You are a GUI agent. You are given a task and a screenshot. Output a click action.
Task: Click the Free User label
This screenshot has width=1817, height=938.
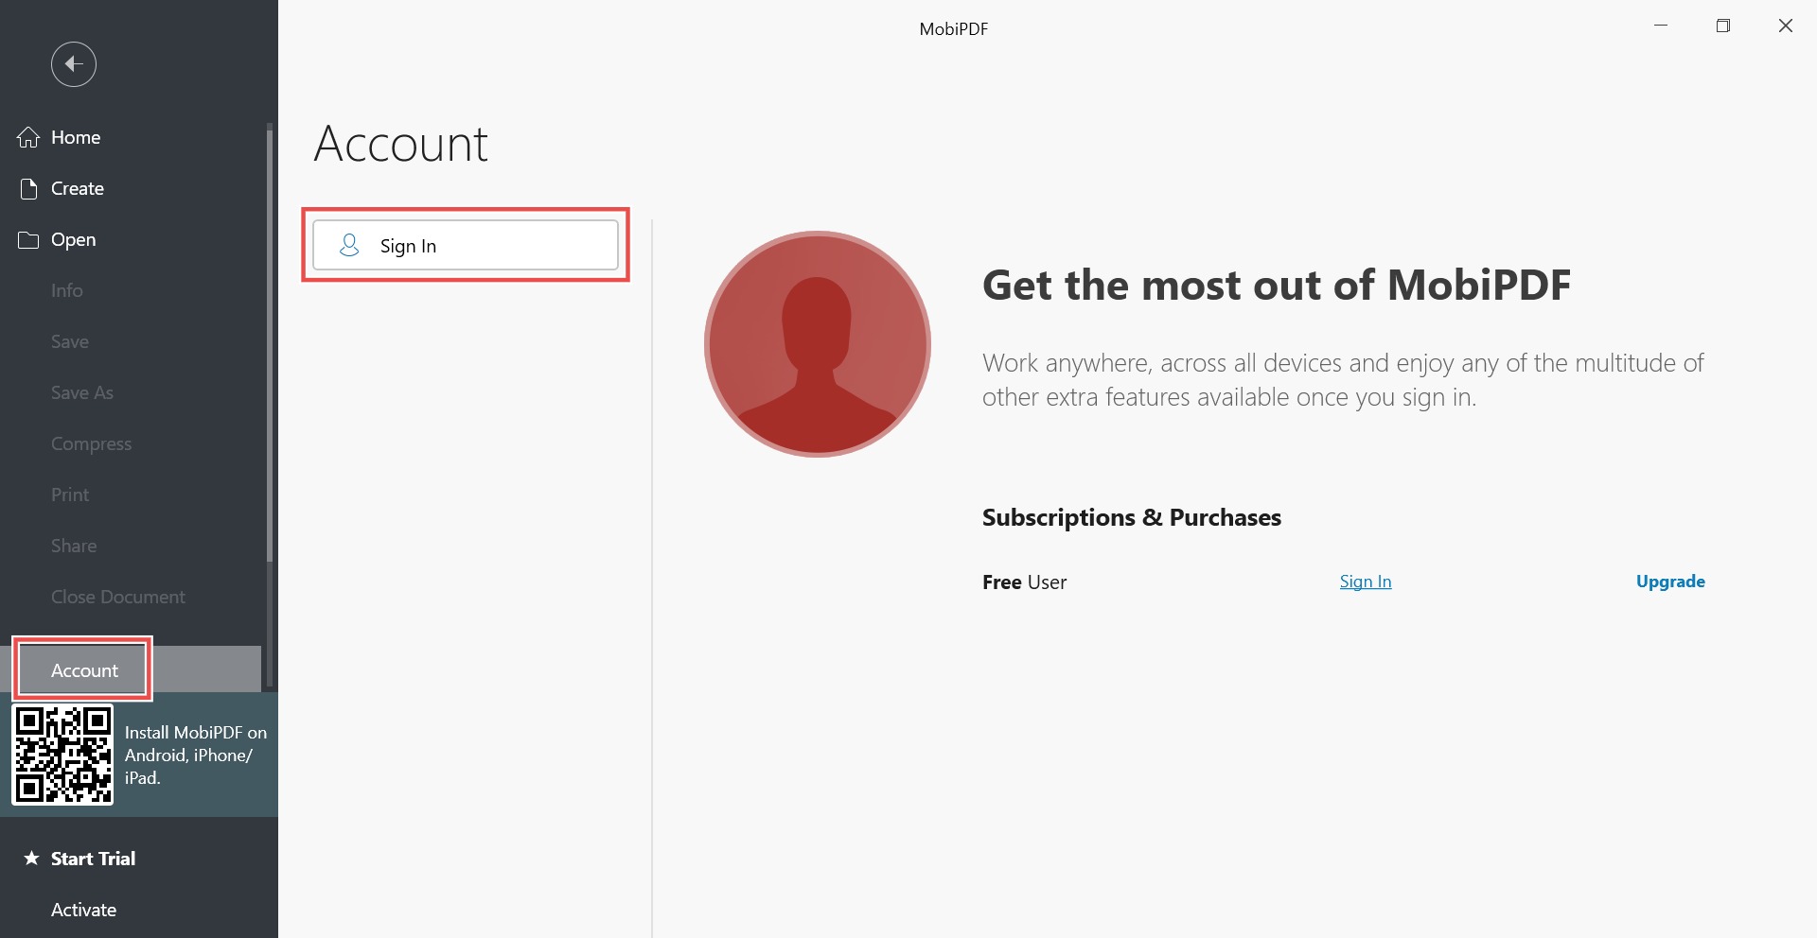[x=1024, y=582]
